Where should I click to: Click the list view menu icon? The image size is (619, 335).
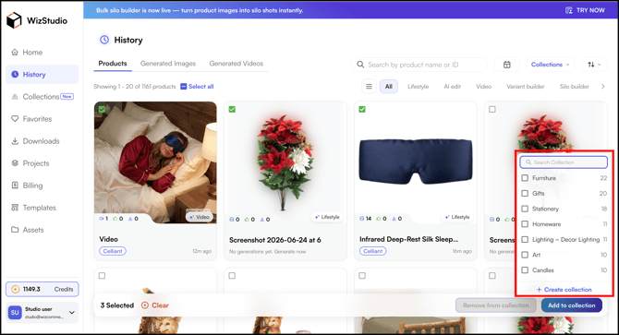[369, 87]
